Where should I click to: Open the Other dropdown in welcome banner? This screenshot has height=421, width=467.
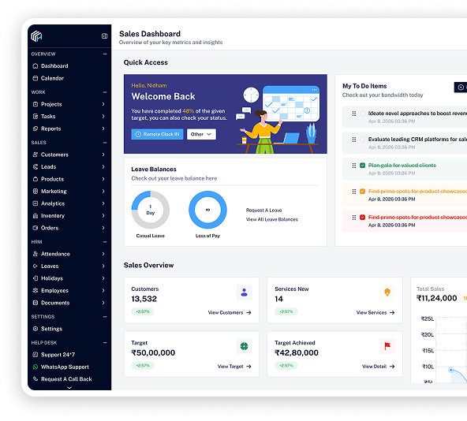coord(201,134)
